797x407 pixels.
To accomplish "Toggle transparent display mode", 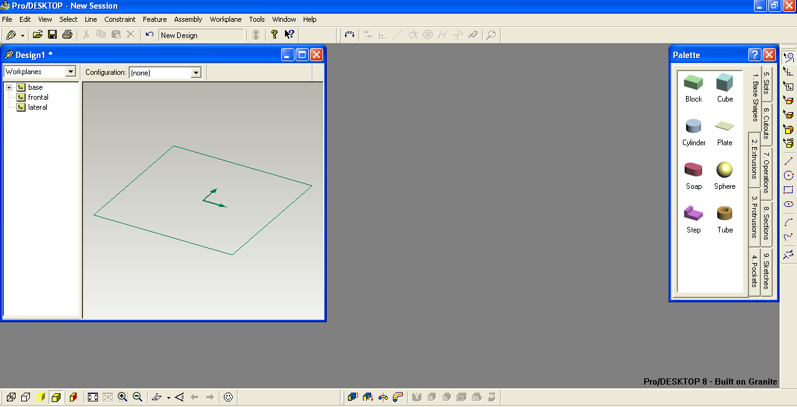I will (41, 397).
